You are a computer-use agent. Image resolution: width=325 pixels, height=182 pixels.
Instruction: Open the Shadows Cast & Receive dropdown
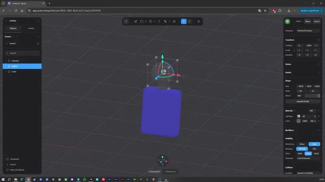pyautogui.click(x=308, y=158)
